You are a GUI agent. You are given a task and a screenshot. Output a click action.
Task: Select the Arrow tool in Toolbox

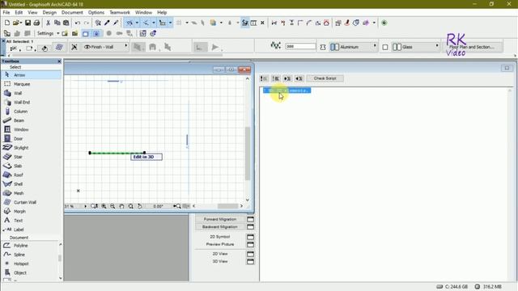pyautogui.click(x=32, y=75)
